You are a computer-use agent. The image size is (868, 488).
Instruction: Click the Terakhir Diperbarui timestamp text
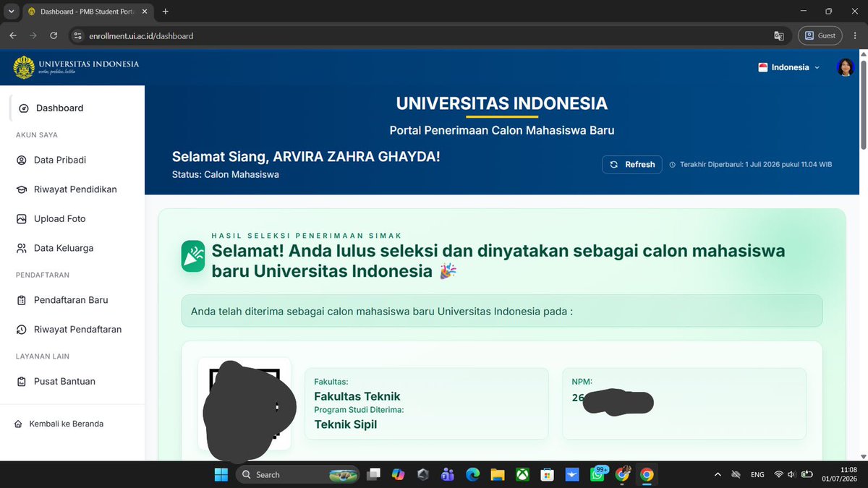756,165
